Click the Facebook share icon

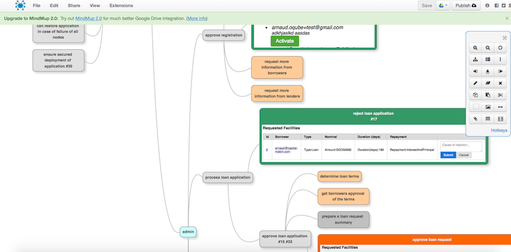(x=497, y=6)
